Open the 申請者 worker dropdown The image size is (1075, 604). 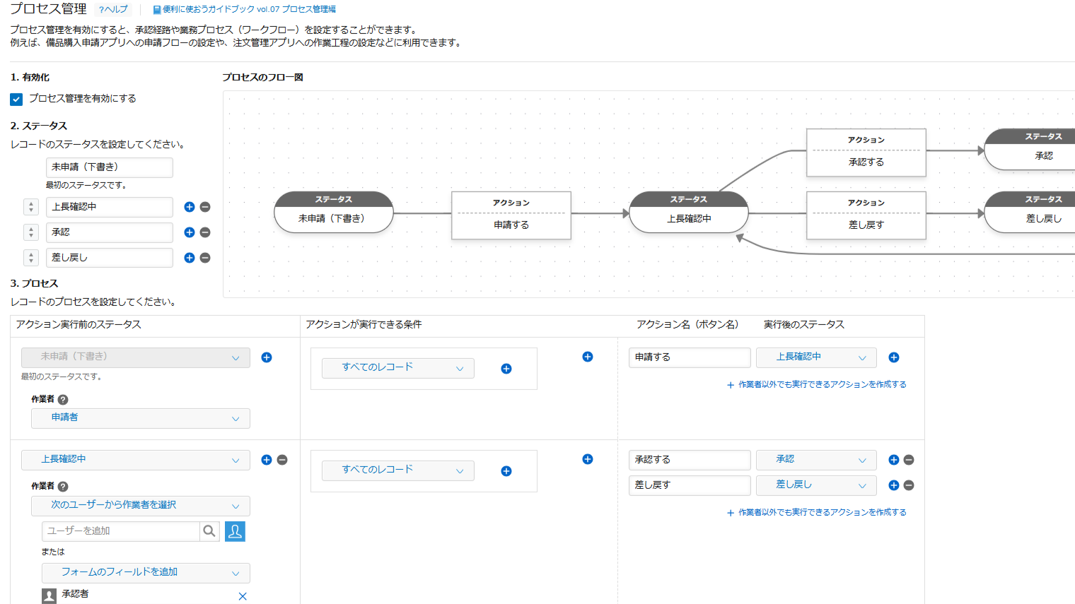(x=140, y=418)
